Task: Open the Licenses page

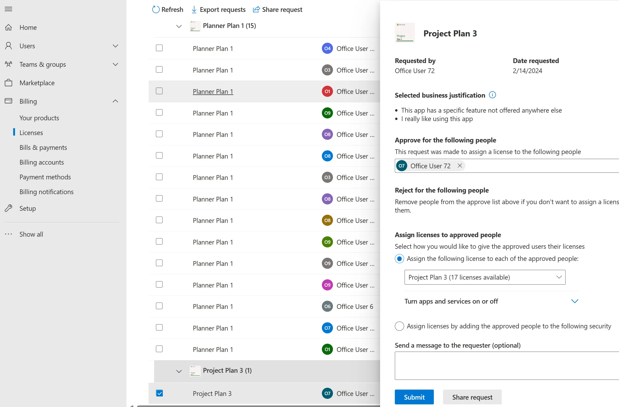Action: (31, 133)
